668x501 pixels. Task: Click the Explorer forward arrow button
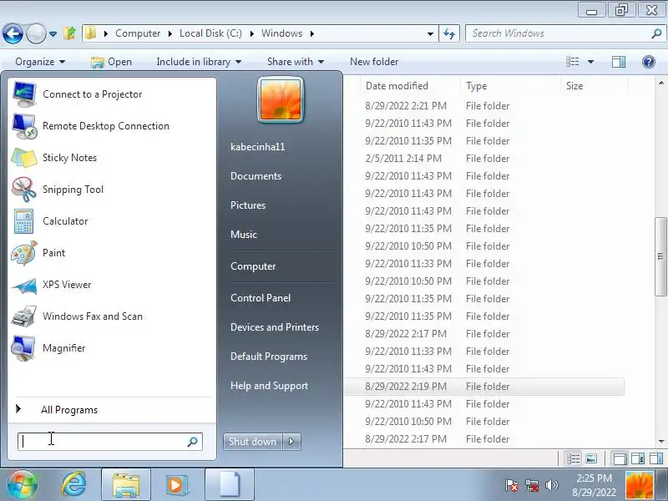36,33
